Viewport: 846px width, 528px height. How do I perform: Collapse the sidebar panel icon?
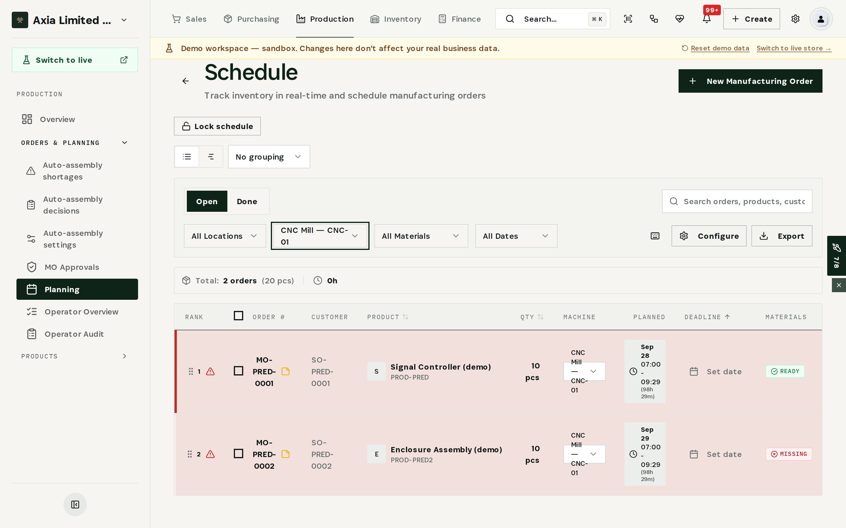[x=75, y=505]
